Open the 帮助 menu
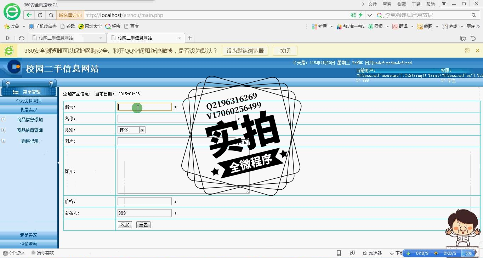The width and height of the screenshot is (483, 258). pos(431,4)
